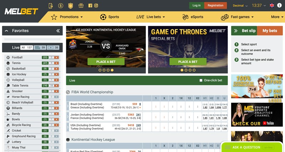Click the Basketball icon in the sidebar
The height and width of the screenshot is (152, 285).
point(8,69)
